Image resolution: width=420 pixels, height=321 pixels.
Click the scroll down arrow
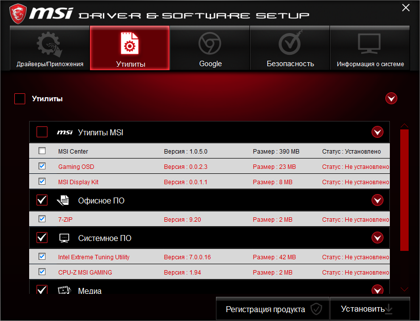404,289
